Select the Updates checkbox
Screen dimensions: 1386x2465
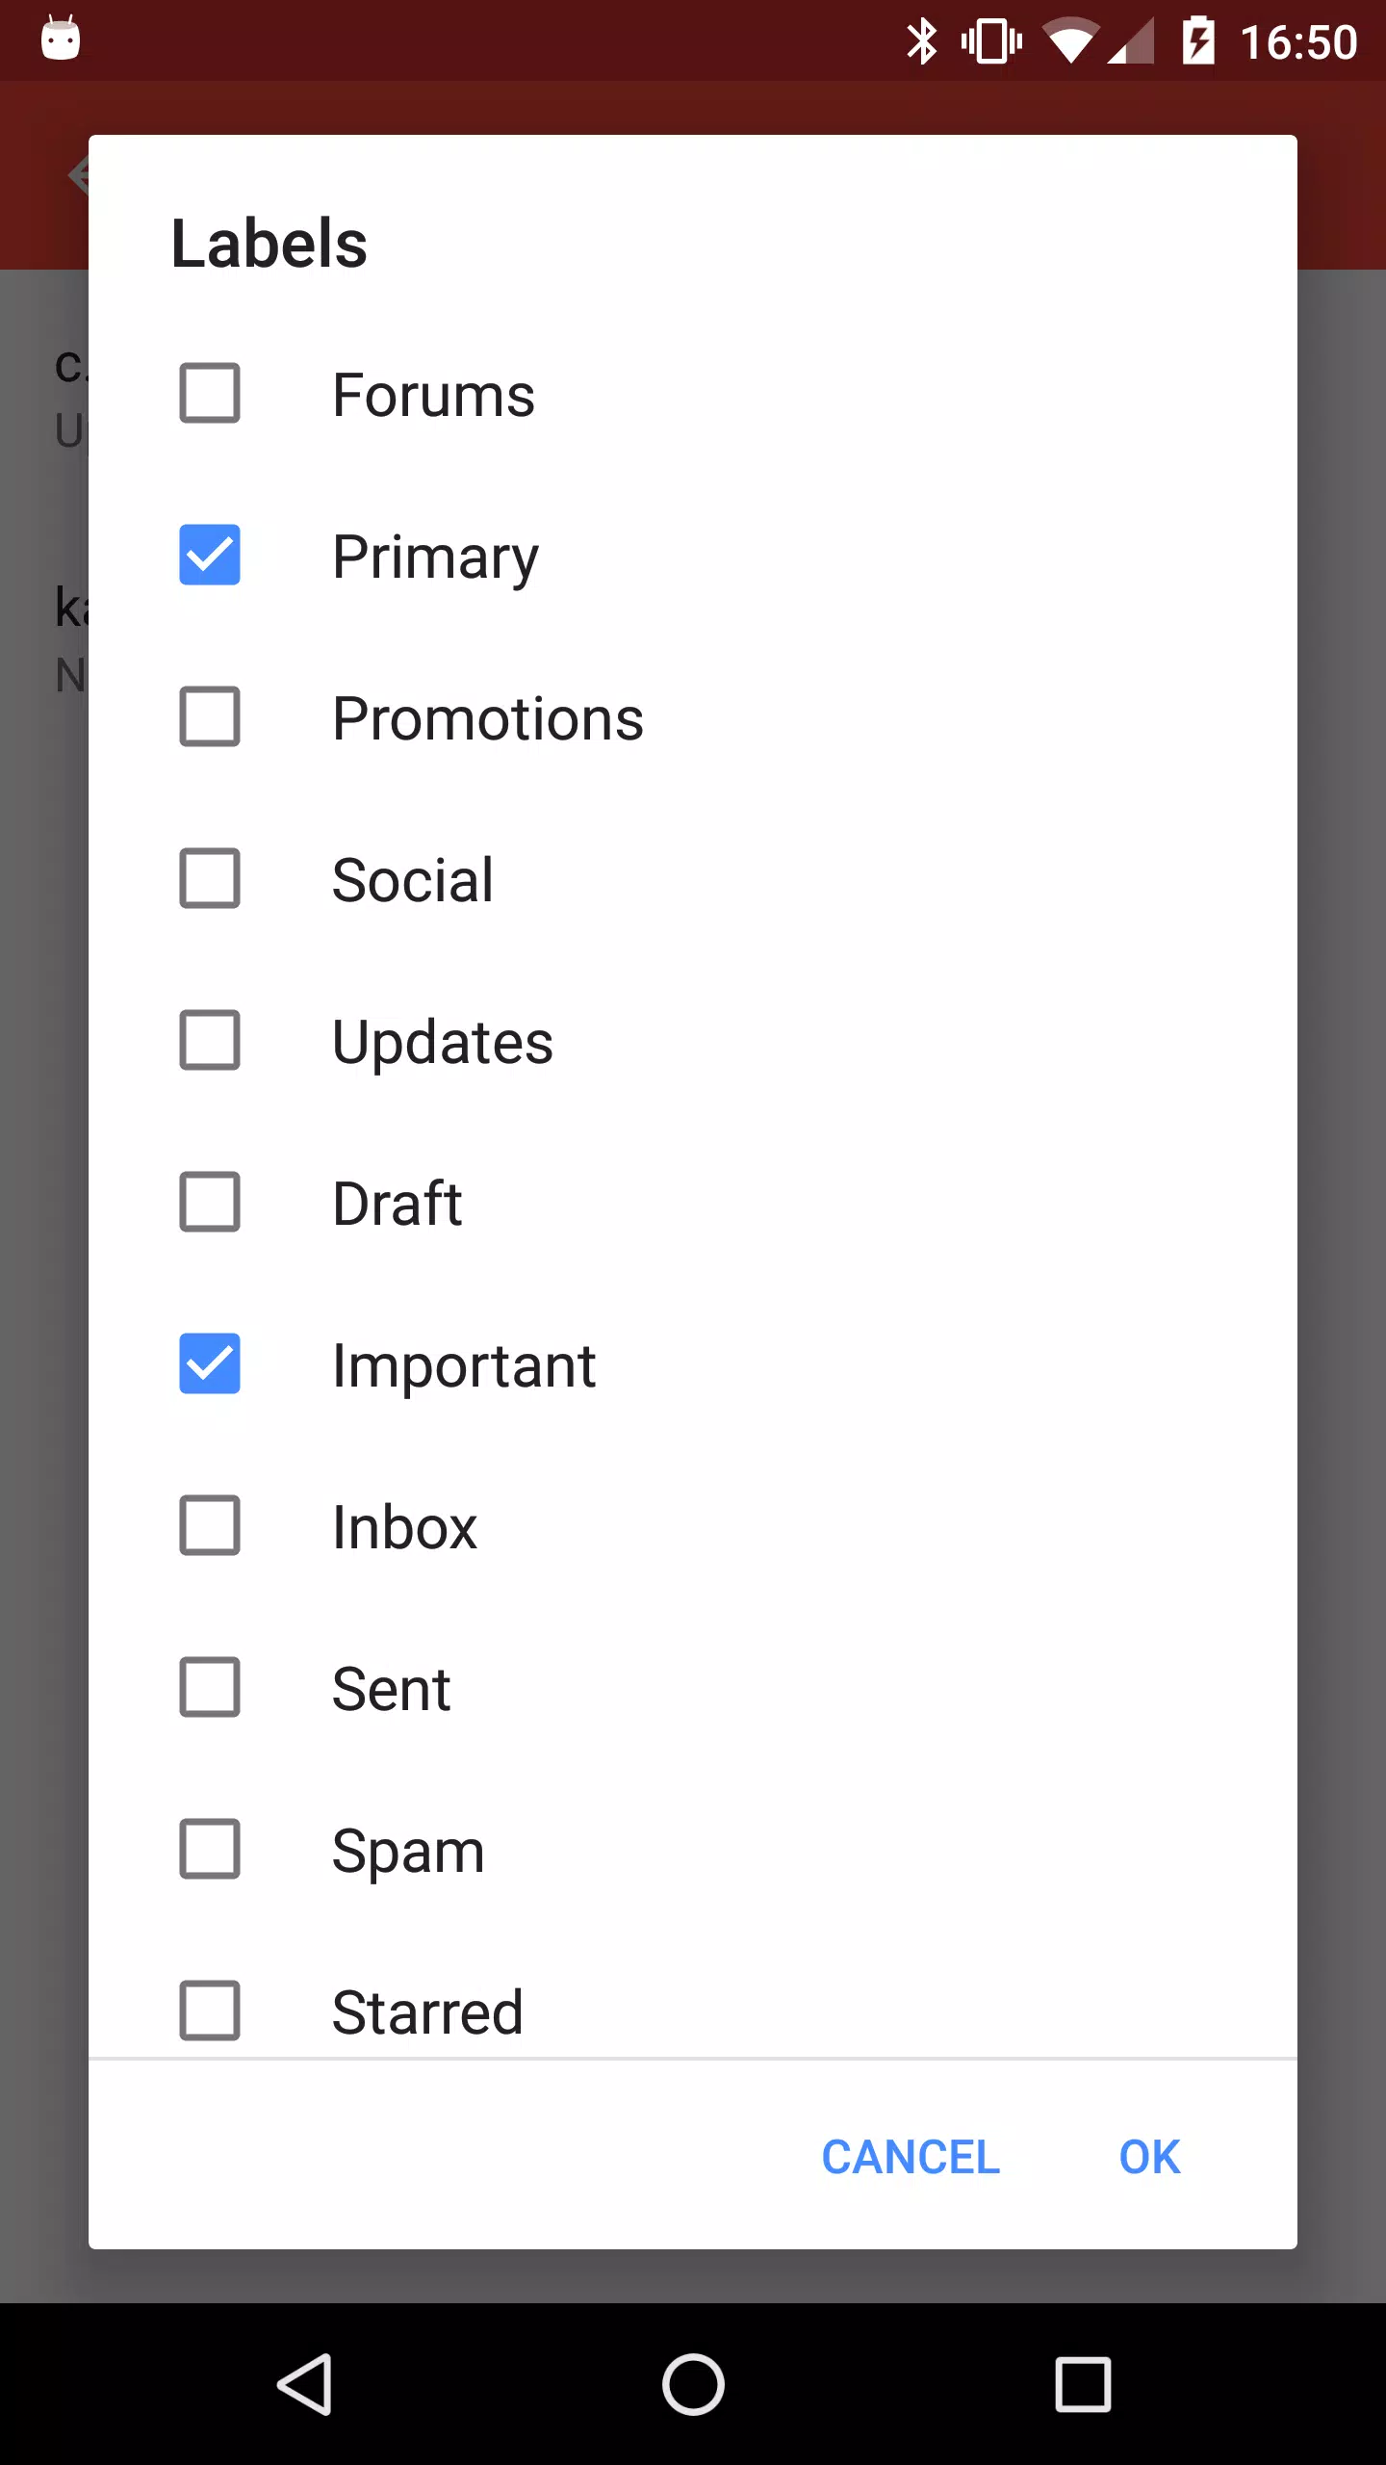click(x=210, y=1040)
